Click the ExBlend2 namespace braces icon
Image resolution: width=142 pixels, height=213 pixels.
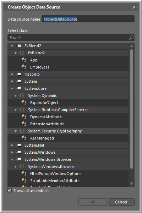(x=22, y=53)
